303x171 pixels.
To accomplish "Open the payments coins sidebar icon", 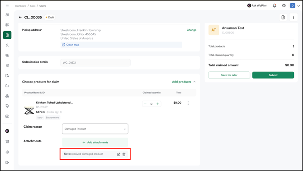I will (x=7, y=55).
